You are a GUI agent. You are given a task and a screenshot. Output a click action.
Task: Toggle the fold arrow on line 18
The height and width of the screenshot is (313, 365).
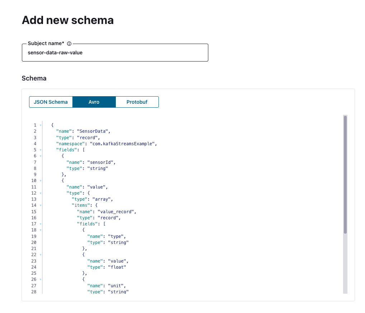pos(41,230)
